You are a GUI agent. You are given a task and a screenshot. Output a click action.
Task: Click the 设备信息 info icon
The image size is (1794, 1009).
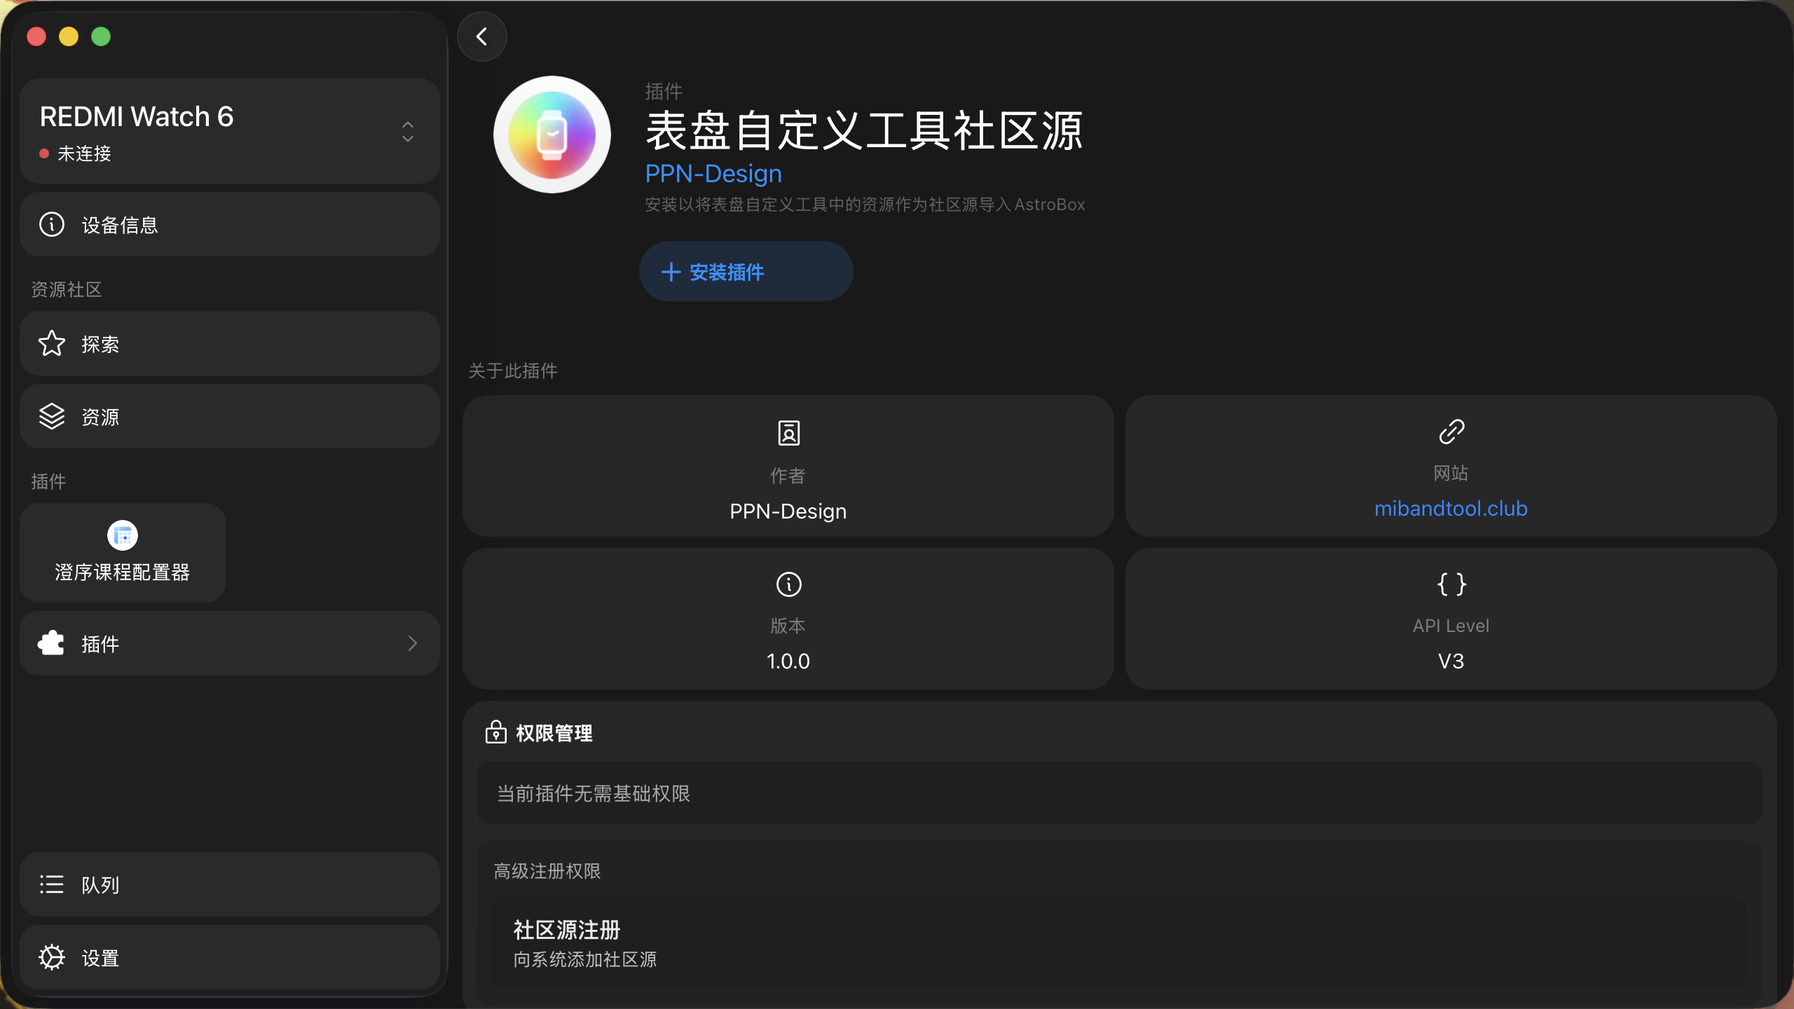click(x=52, y=224)
